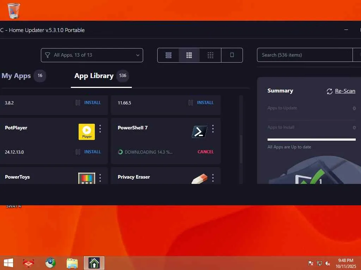
Task: Click the Apps to Install row
Action: [312, 127]
